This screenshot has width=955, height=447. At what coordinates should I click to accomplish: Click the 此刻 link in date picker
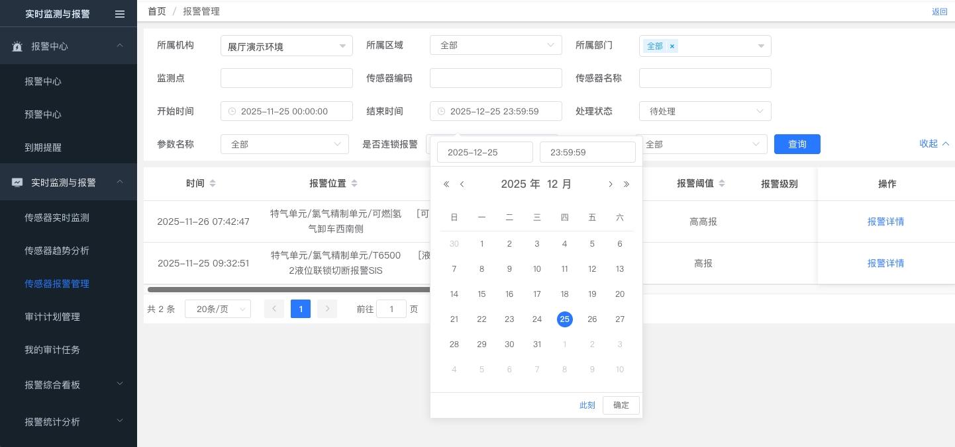click(587, 405)
